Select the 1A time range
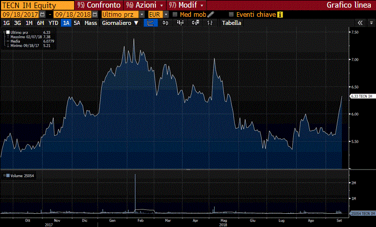376x227 pixels. (x=66, y=23)
